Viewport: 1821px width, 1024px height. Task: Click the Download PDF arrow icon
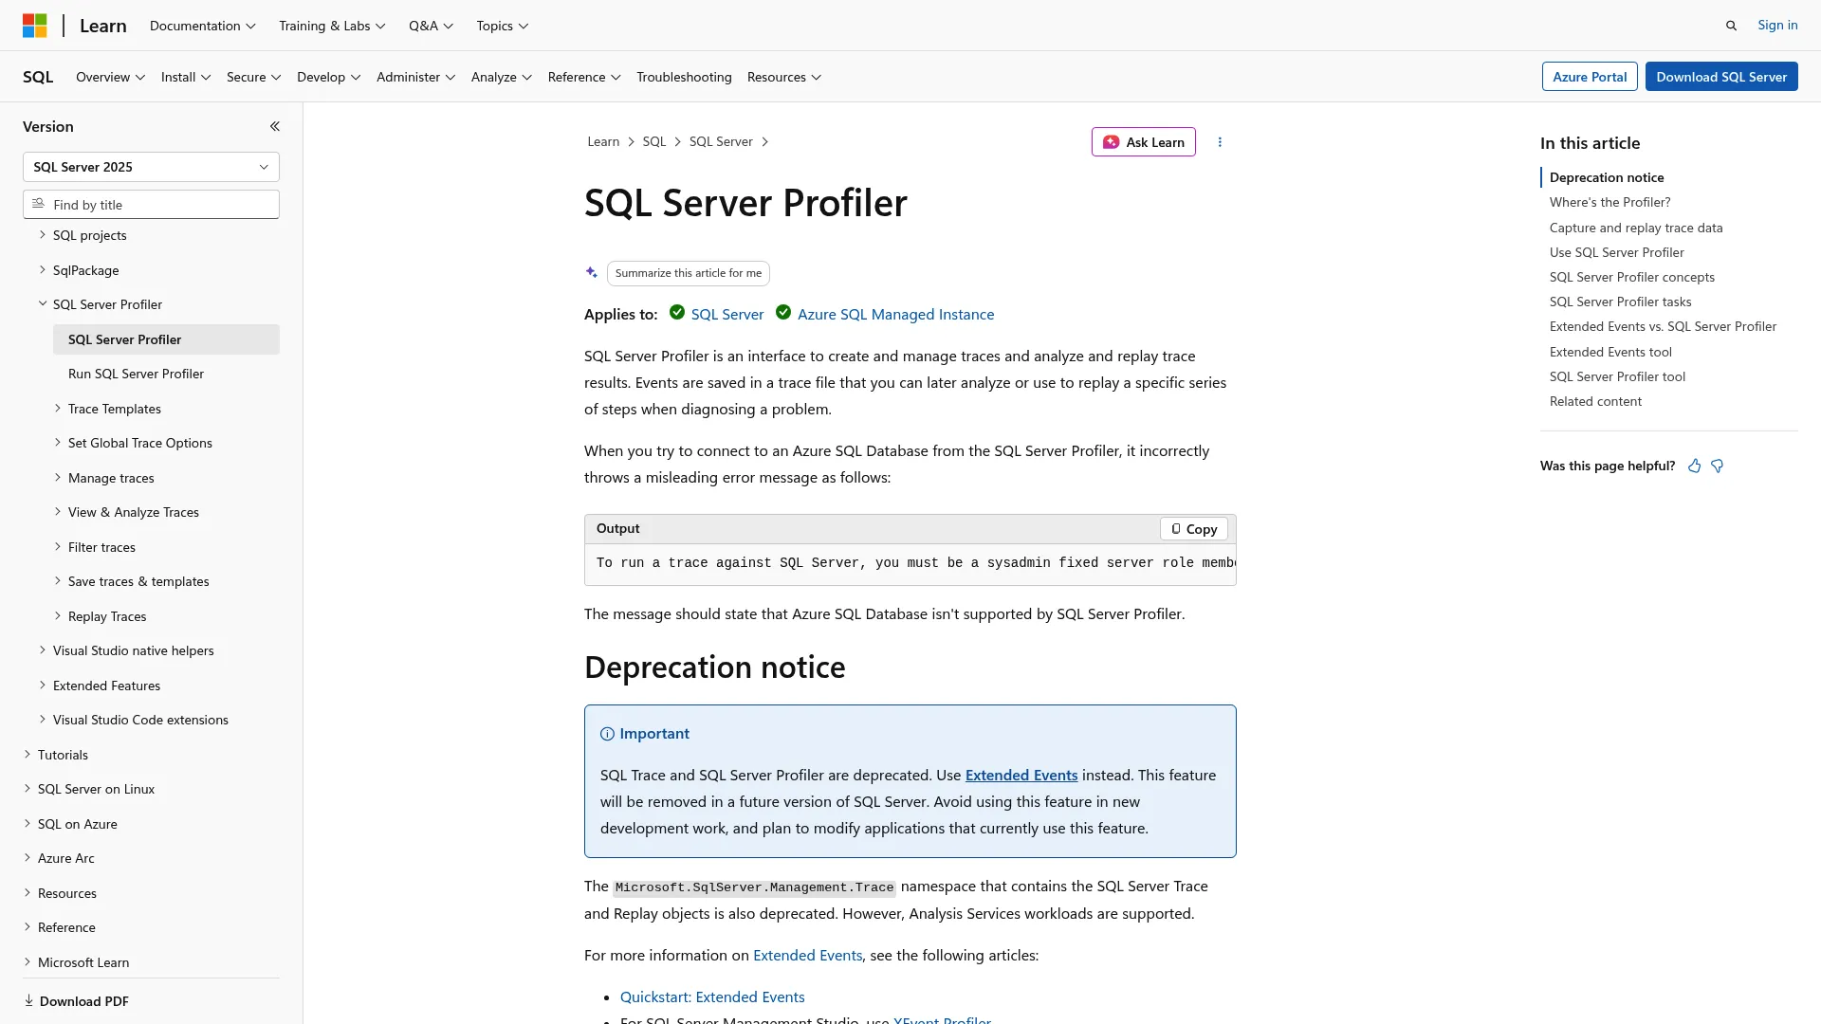click(28, 1000)
